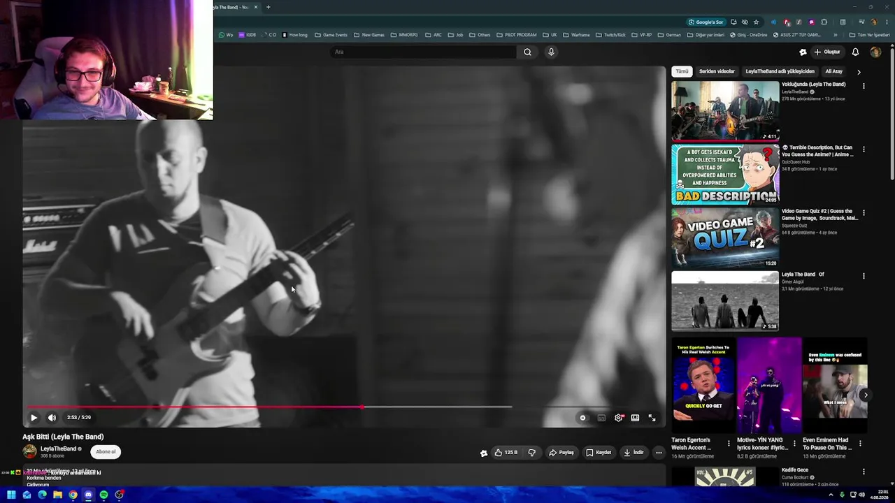
Task: Open Taron Egerton Welsh Accent short
Action: point(702,386)
